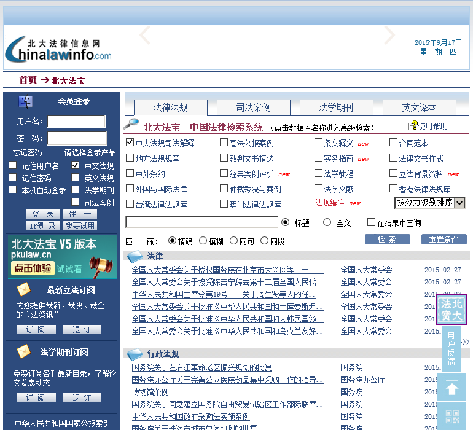Open the 博物馆条例 link
The width and height of the screenshot is (473, 430).
pos(150,392)
